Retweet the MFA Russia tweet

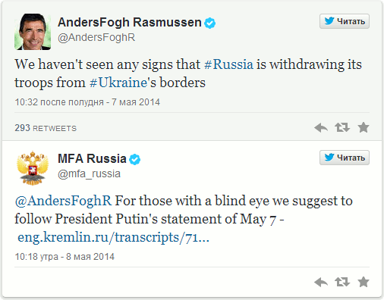click(342, 282)
